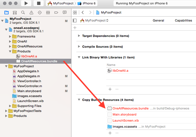Choose the iPhone 6 run destination
The image size is (196, 137).
[x=86, y=3]
